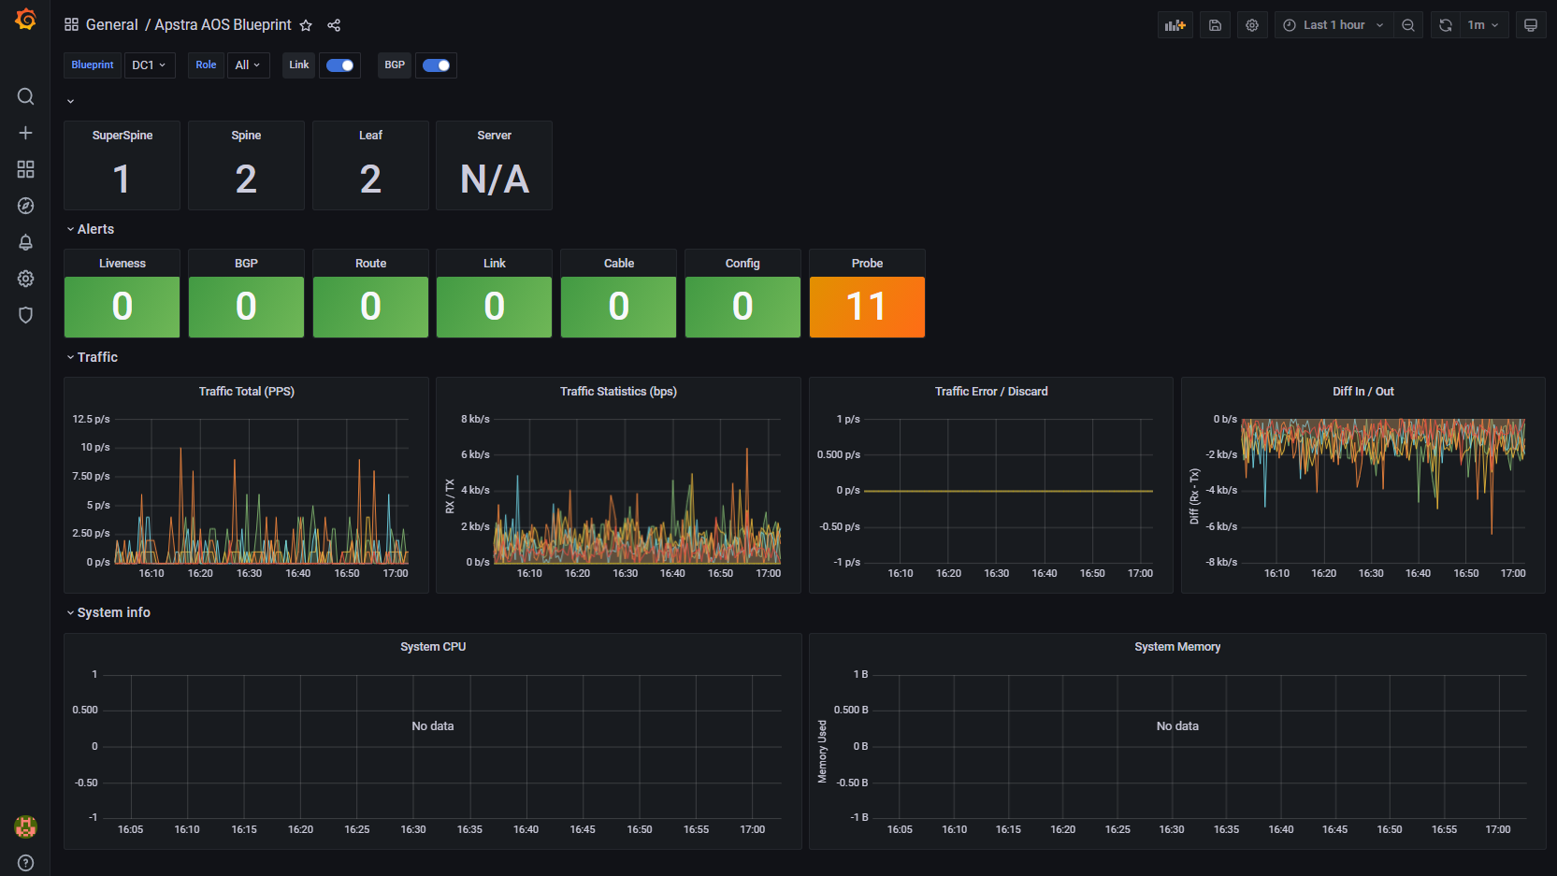
Task: Open the Server stat panel title
Action: (x=495, y=136)
